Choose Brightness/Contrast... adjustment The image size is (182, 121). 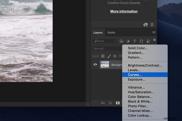click(145, 65)
